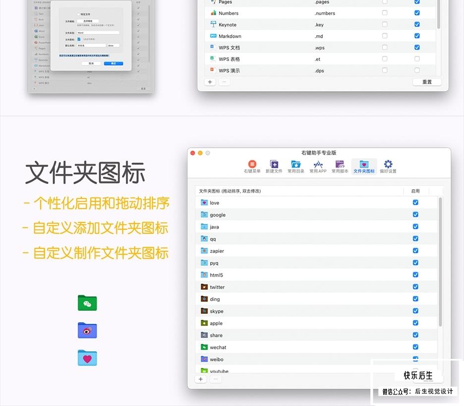Add new file type with plus button
Image resolution: width=464 pixels, height=406 pixels.
coord(210,82)
